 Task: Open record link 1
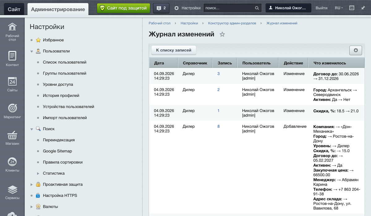pyautogui.click(x=219, y=111)
